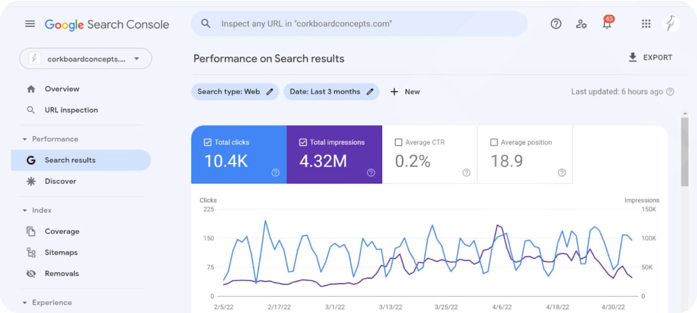
Task: Click the Sitemaps tree icon
Action: coord(31,252)
